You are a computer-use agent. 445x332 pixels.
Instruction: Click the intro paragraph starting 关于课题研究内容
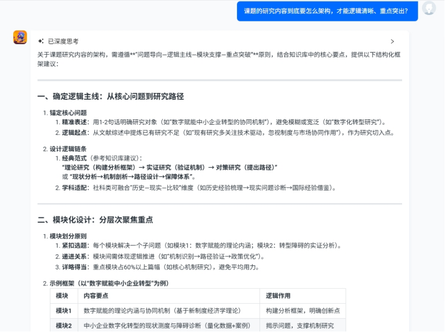219,59
